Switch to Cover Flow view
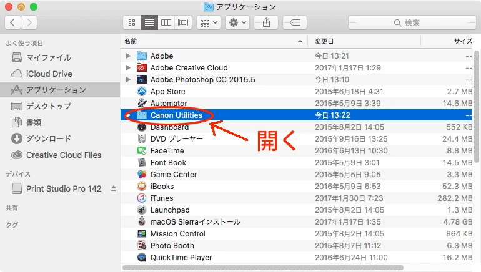 (x=184, y=22)
